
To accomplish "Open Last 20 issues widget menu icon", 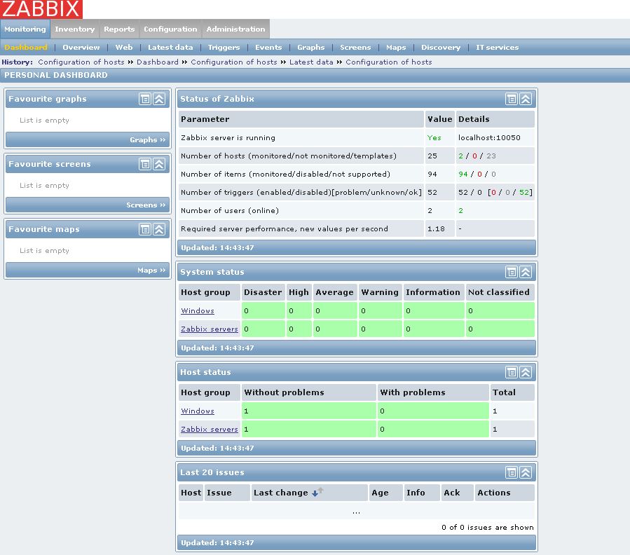I will 512,472.
